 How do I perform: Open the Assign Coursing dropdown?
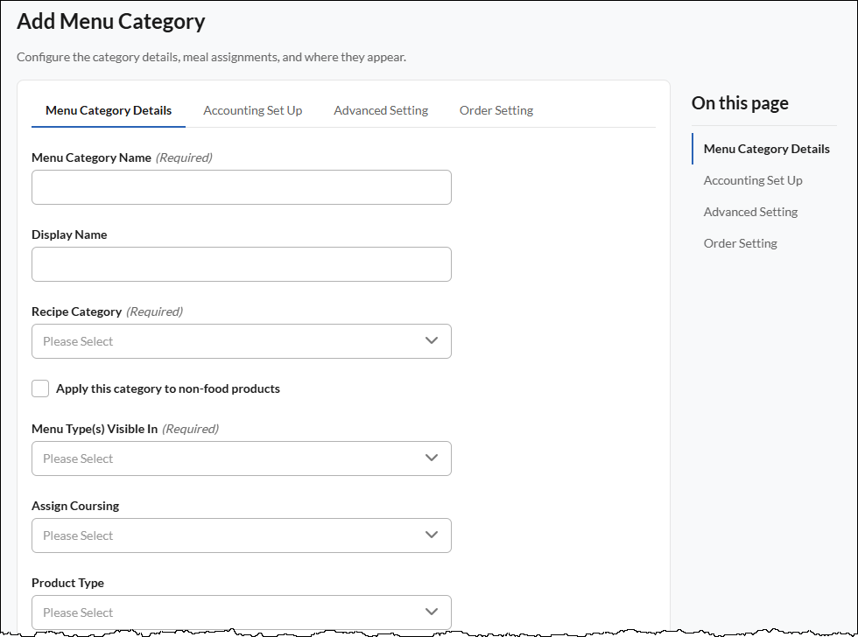pos(242,535)
